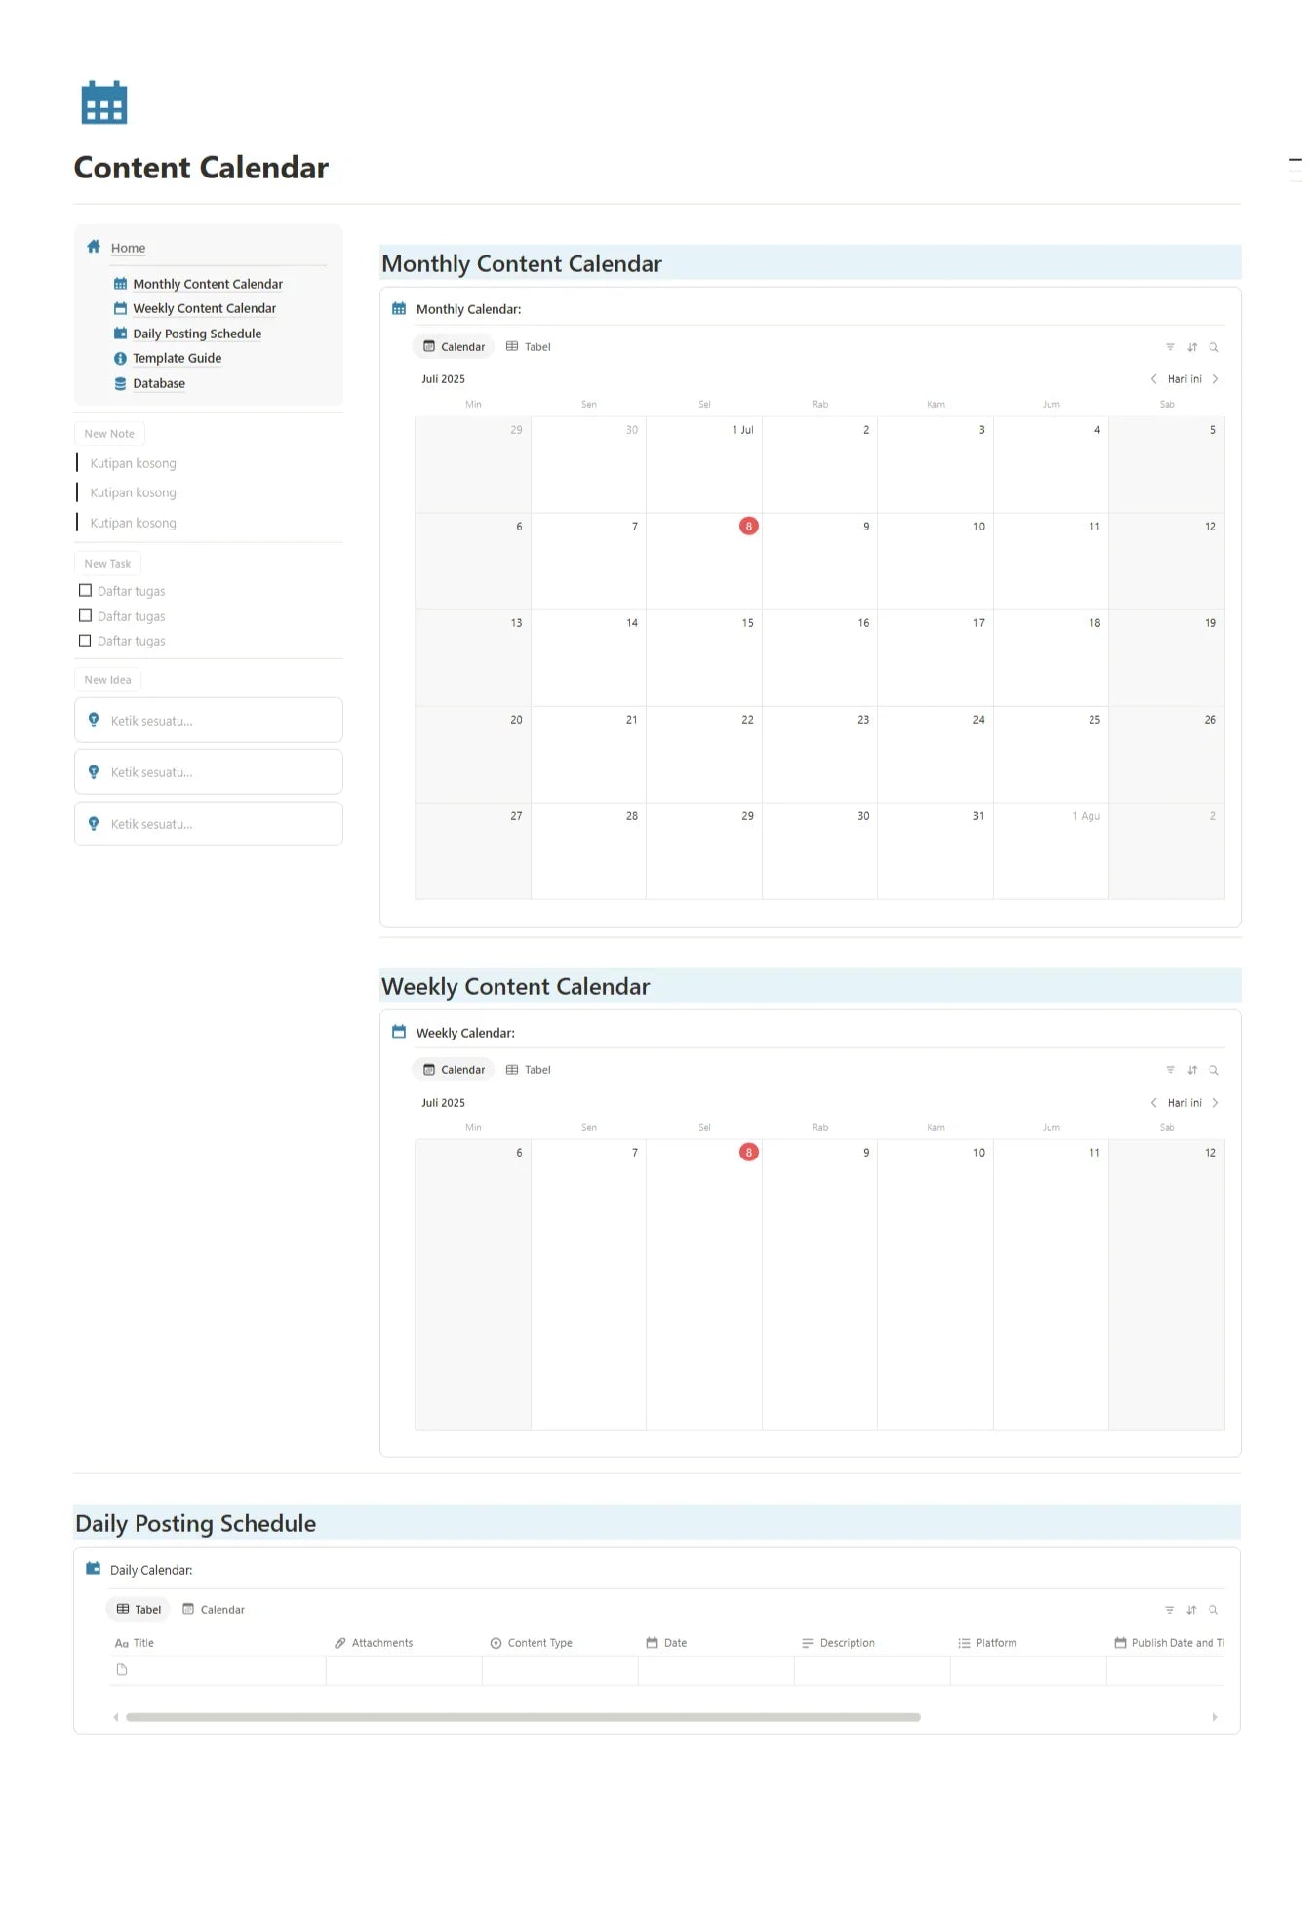Click the Weekly Calendar block icon
The height and width of the screenshot is (1923, 1309).
[399, 1032]
